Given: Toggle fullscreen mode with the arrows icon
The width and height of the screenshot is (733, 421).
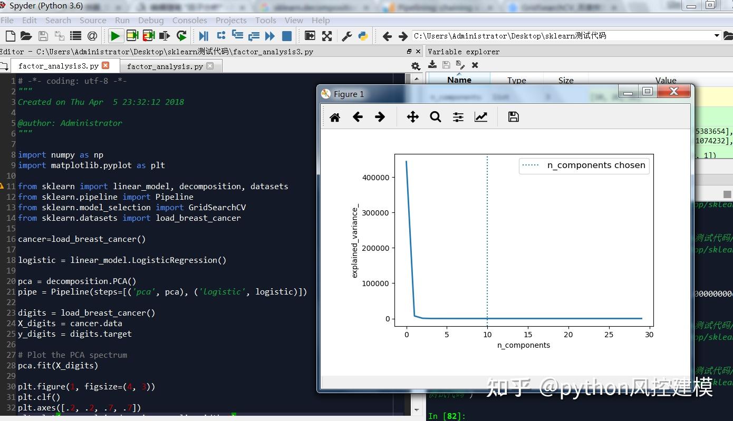Looking at the screenshot, I should (327, 36).
